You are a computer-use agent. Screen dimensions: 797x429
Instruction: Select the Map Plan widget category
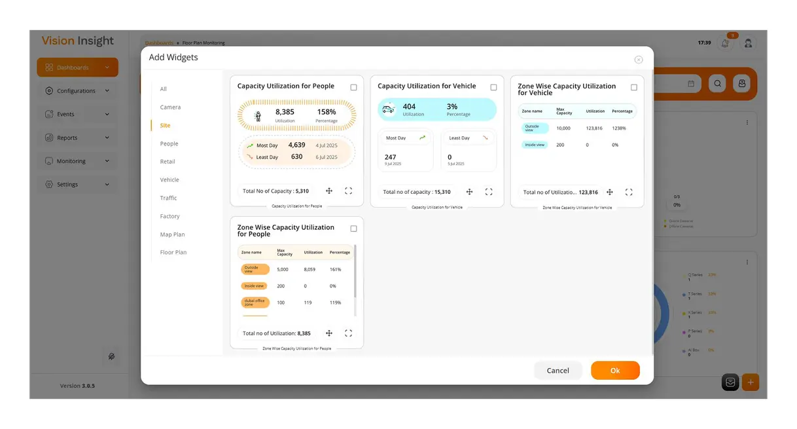pyautogui.click(x=172, y=234)
